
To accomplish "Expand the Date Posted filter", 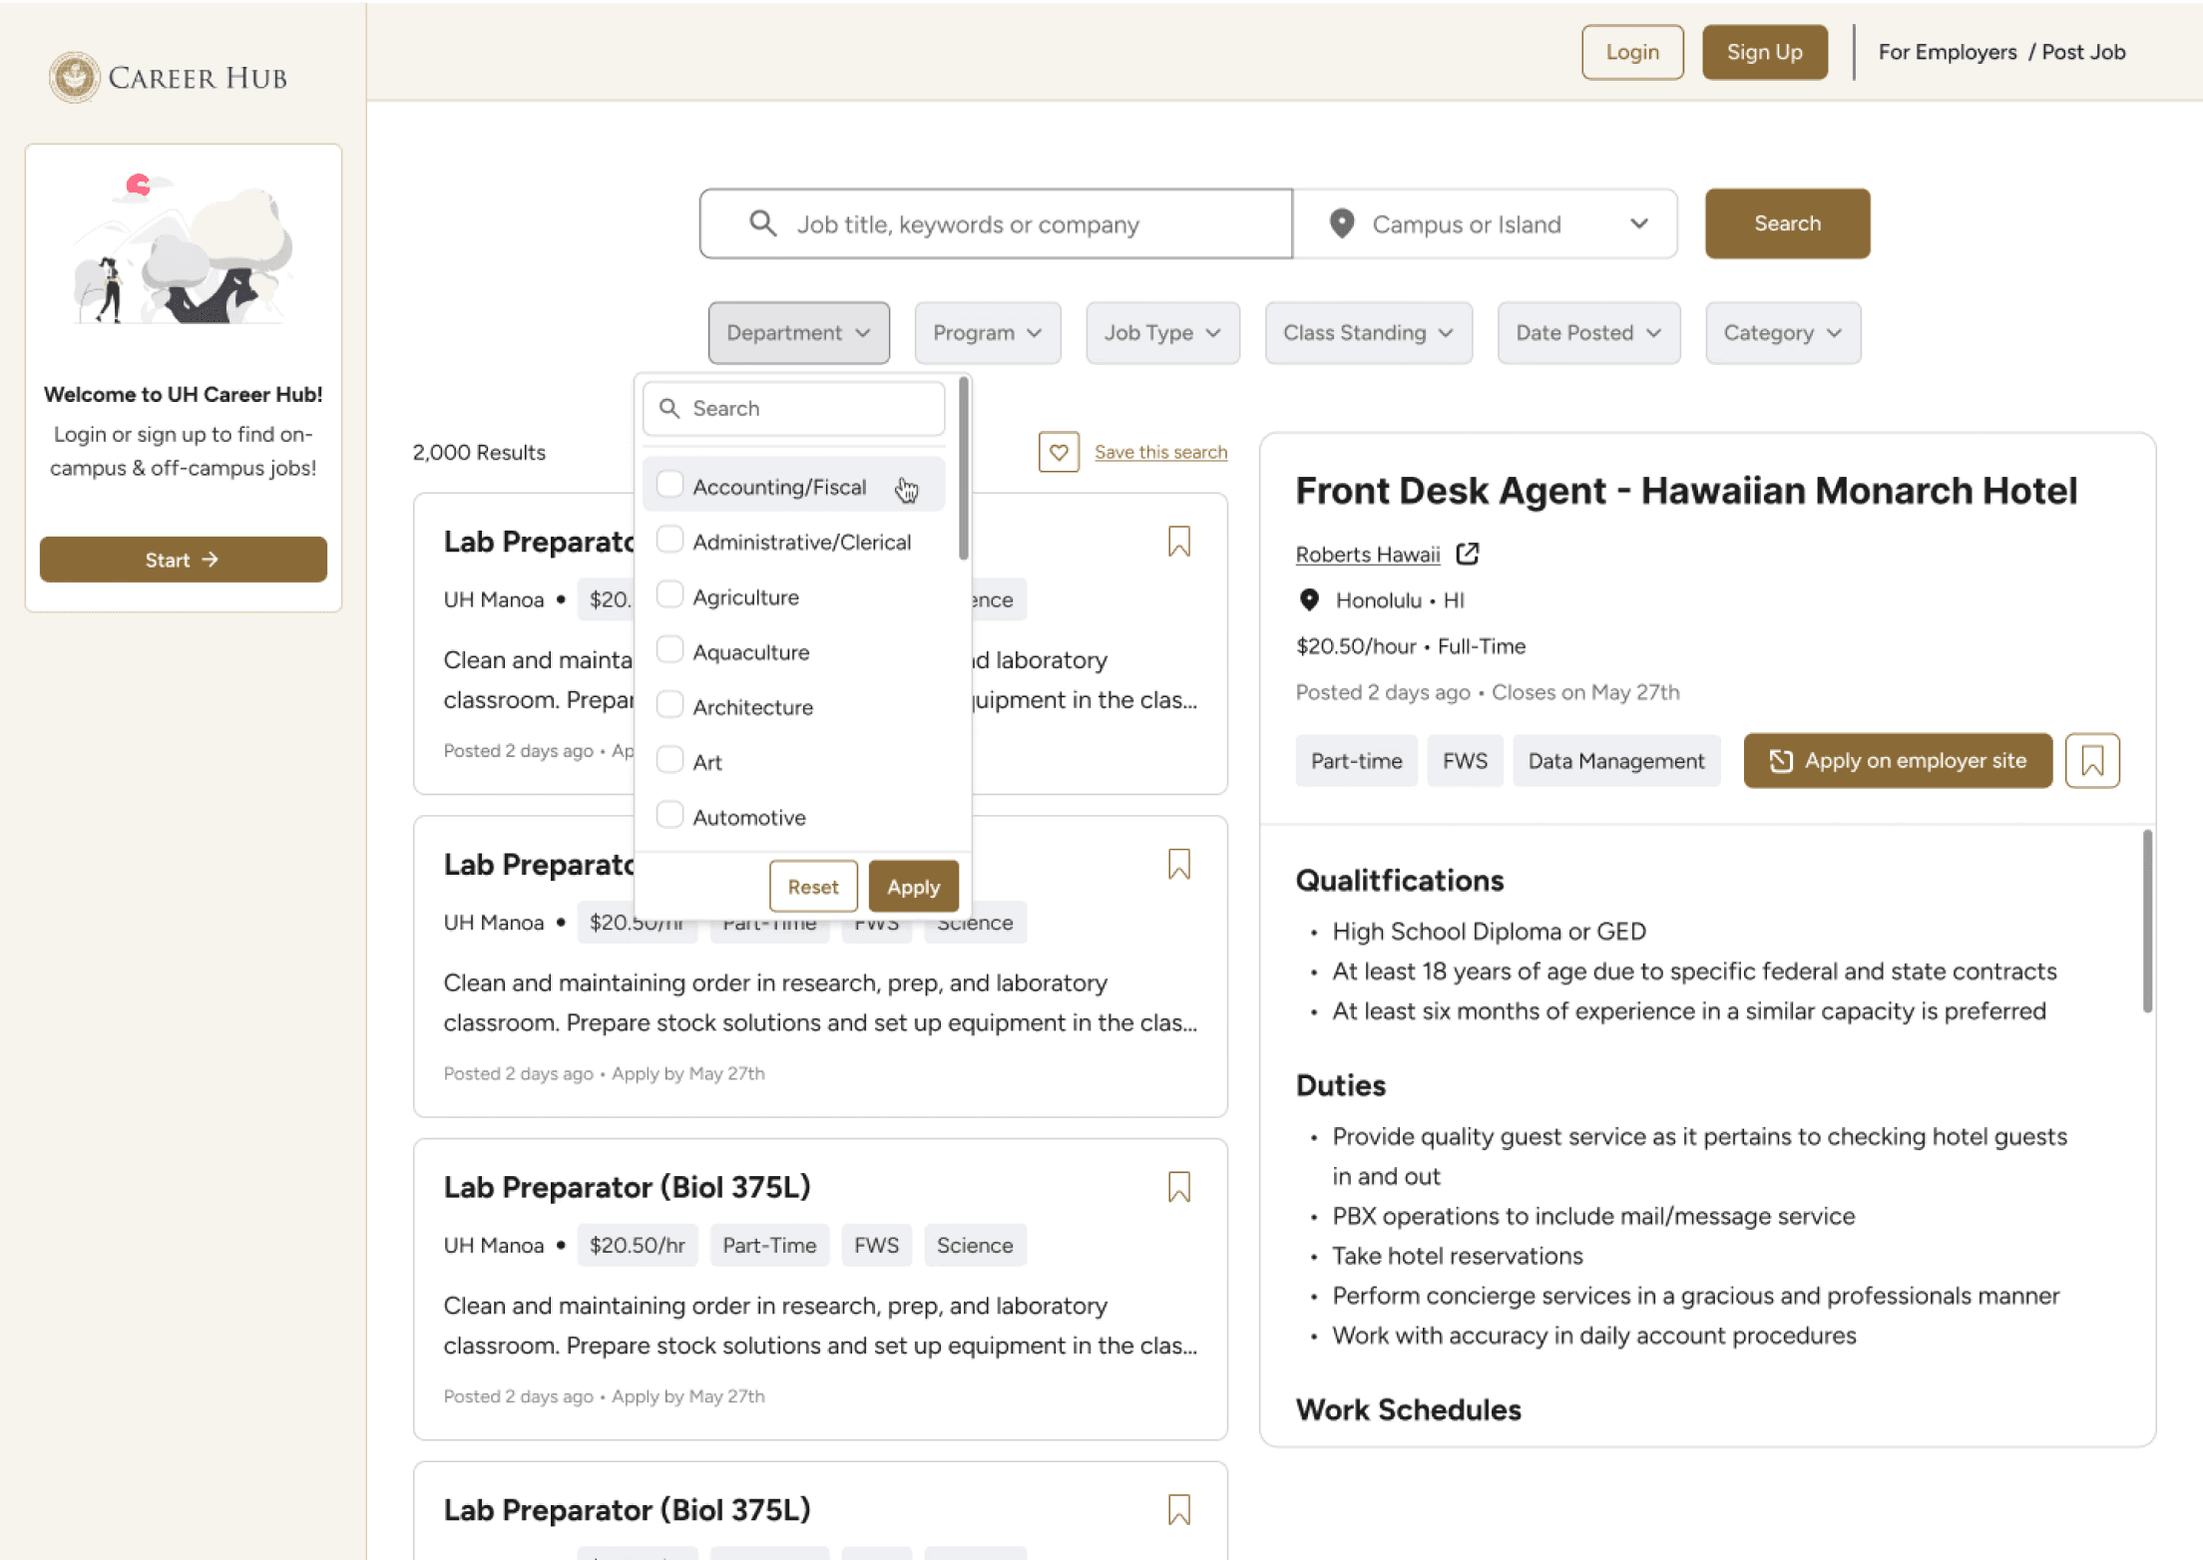I will [1587, 333].
